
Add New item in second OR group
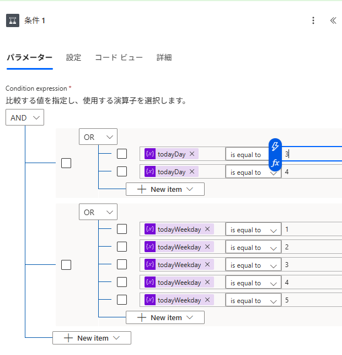[165, 317]
